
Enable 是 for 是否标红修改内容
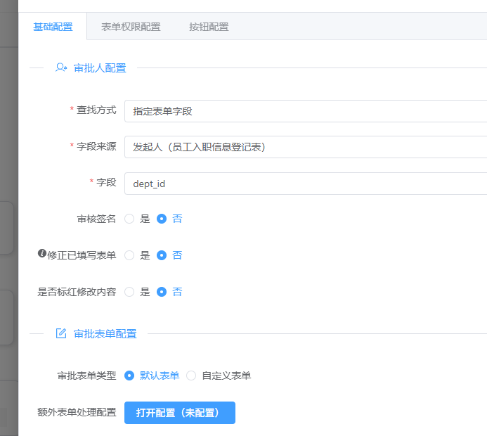[129, 292]
